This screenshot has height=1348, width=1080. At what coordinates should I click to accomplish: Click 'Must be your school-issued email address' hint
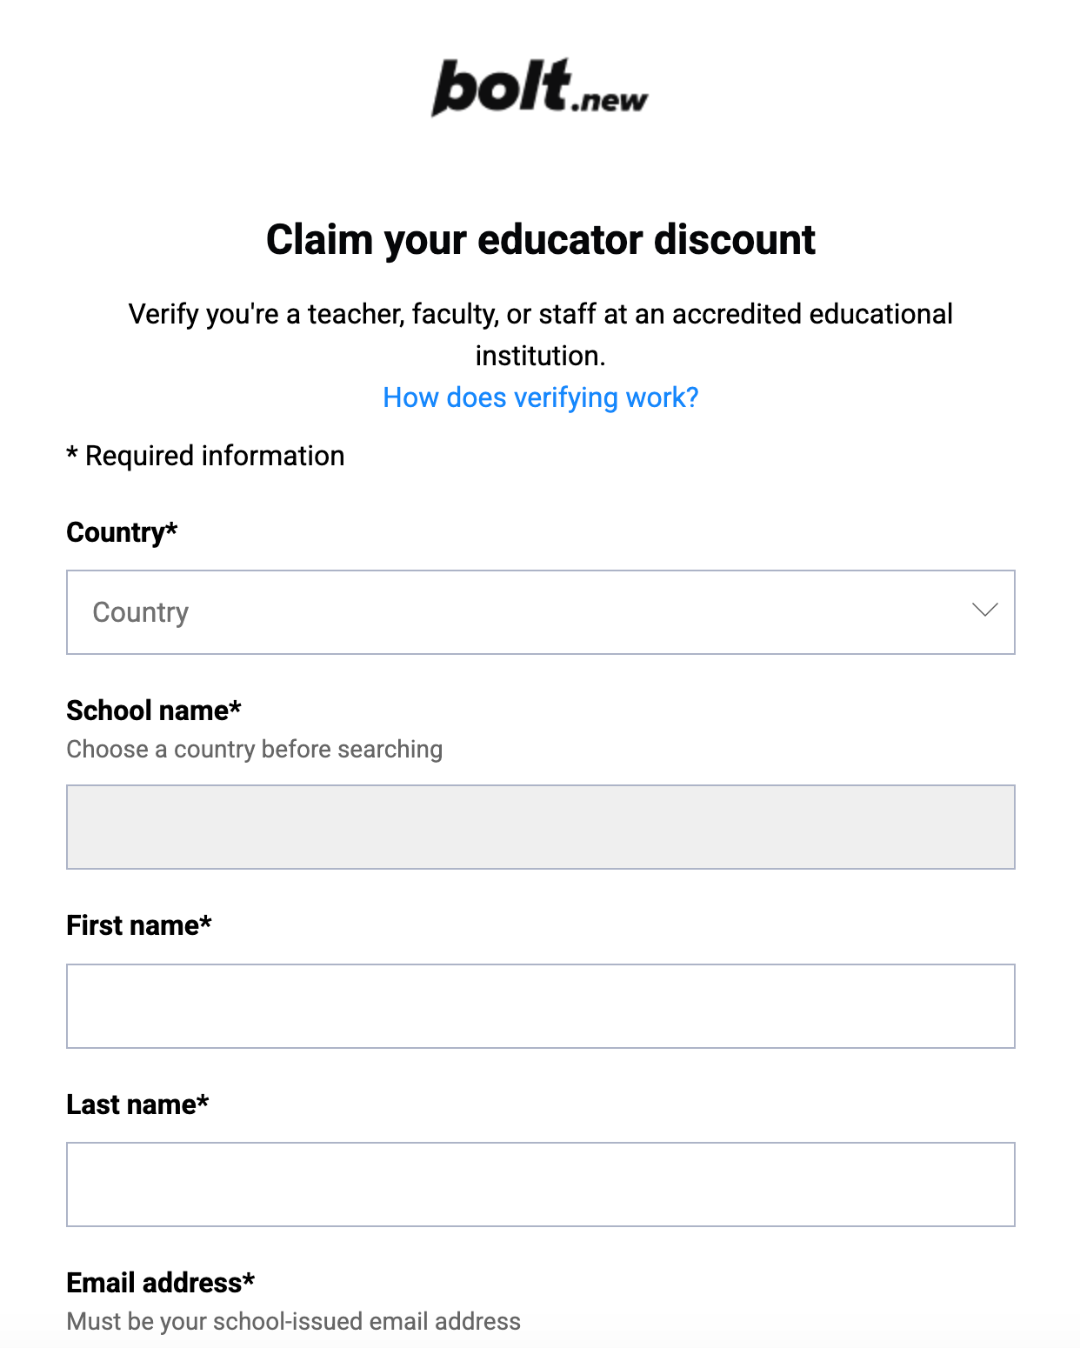tap(293, 1321)
